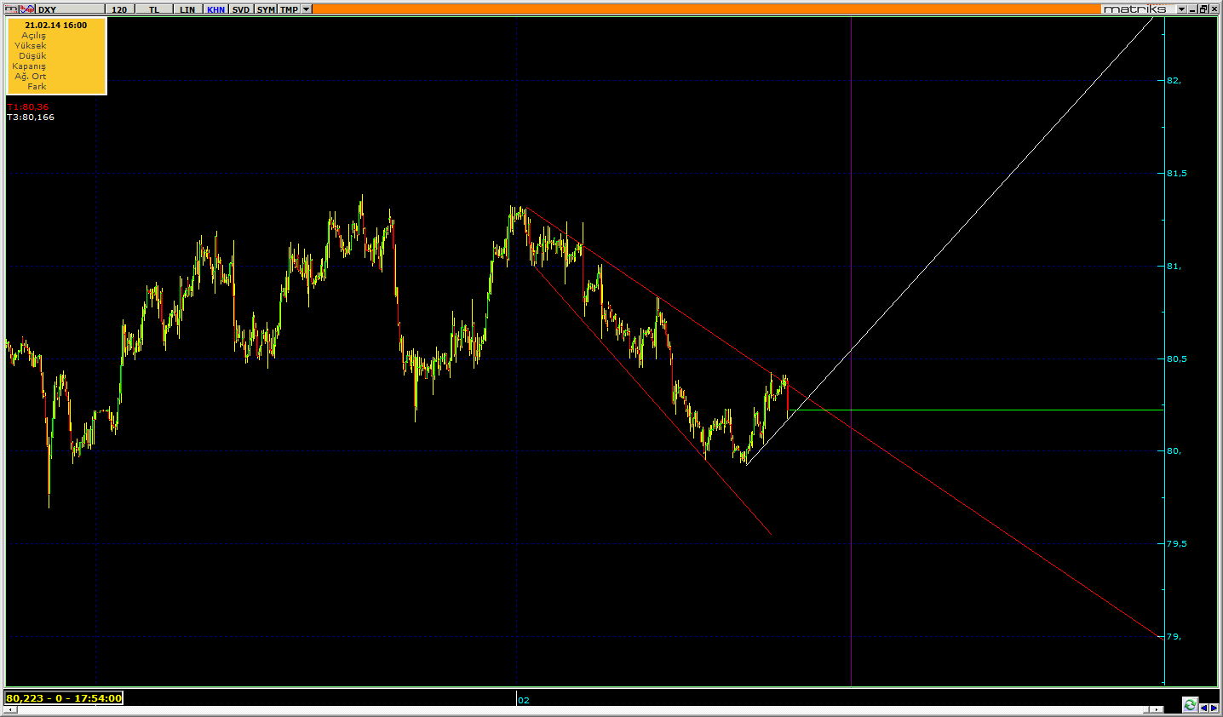
Task: Click the 02 date marker on time axis
Action: tap(524, 701)
